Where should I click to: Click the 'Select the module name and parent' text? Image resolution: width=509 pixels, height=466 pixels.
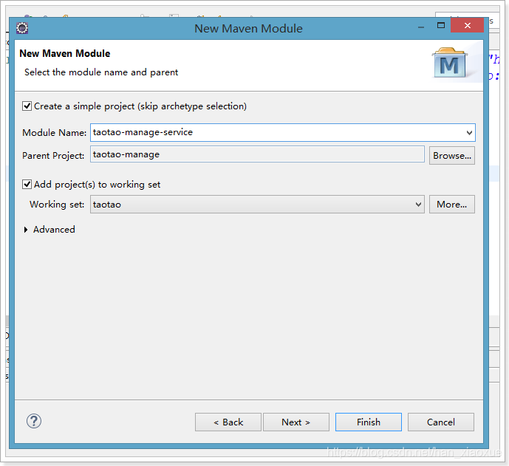pos(101,72)
